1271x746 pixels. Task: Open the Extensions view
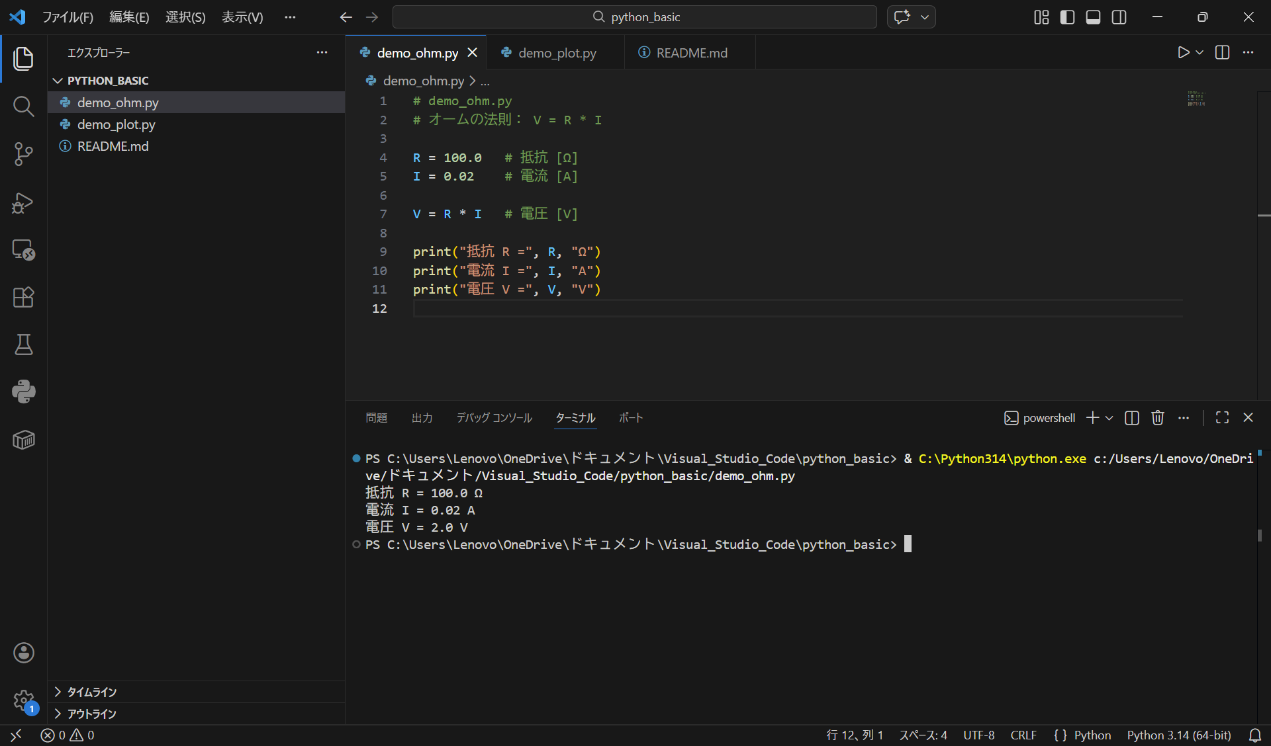[24, 297]
